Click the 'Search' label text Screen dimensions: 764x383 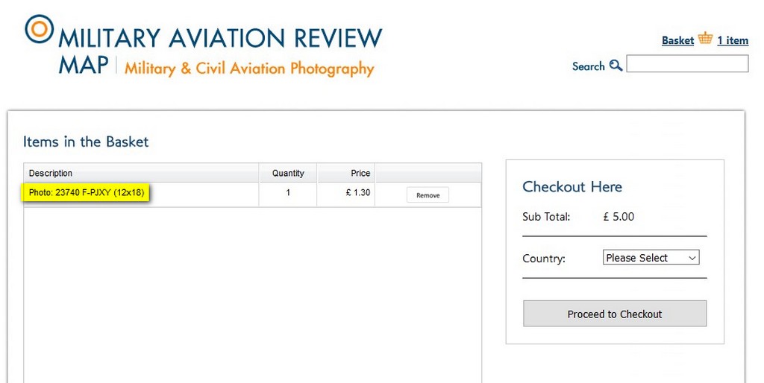[x=588, y=66]
